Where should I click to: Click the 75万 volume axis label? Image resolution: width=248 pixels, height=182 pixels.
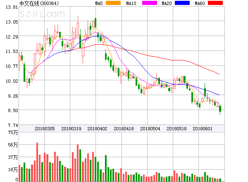[13, 132]
